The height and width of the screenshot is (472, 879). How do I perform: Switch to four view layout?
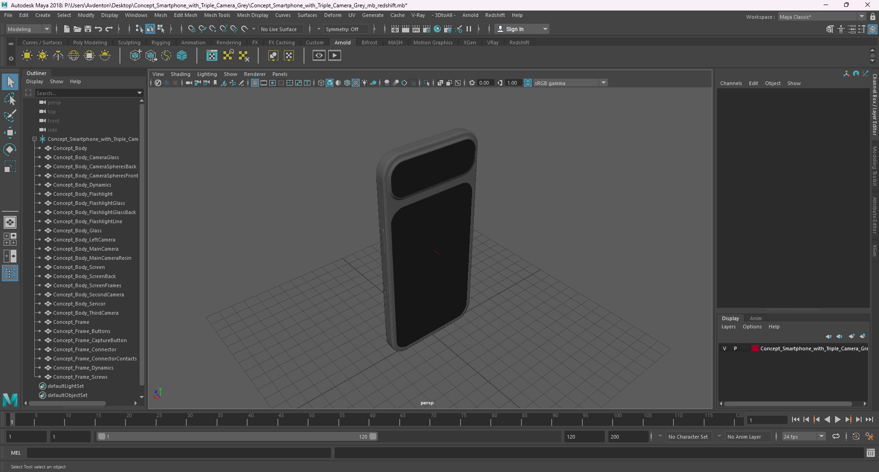click(x=10, y=239)
